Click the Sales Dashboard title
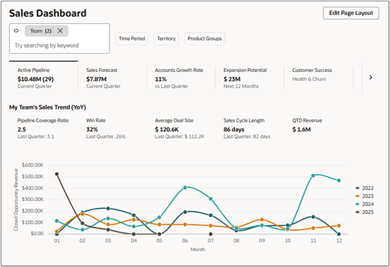390x267 pixels. [x=48, y=13]
